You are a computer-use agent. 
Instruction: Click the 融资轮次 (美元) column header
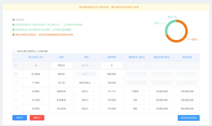click(137, 57)
